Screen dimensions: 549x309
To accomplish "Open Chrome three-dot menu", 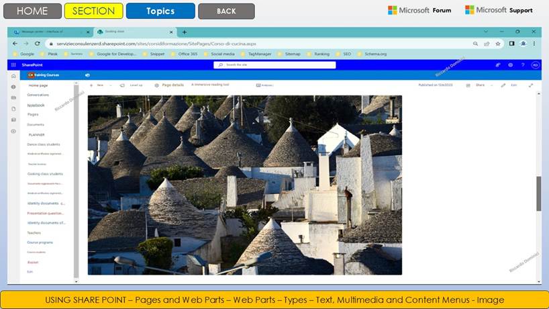I will [x=534, y=43].
